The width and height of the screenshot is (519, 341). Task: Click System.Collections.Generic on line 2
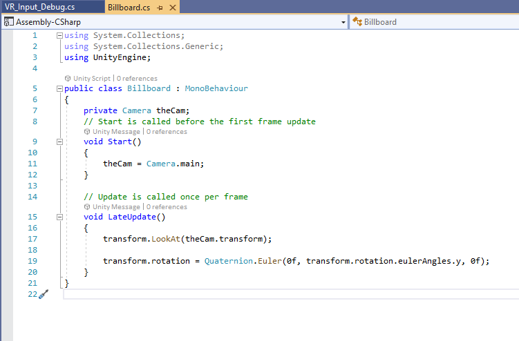point(158,47)
